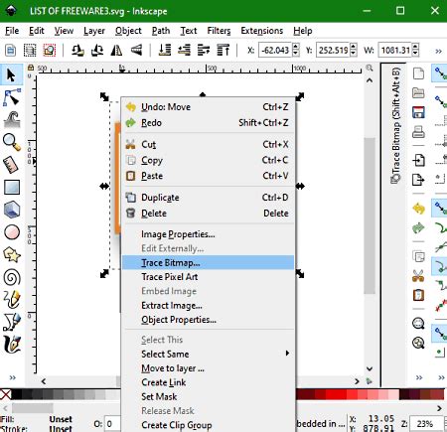Click New document icon in commands bar
This screenshot has height=432, width=447.
click(418, 73)
